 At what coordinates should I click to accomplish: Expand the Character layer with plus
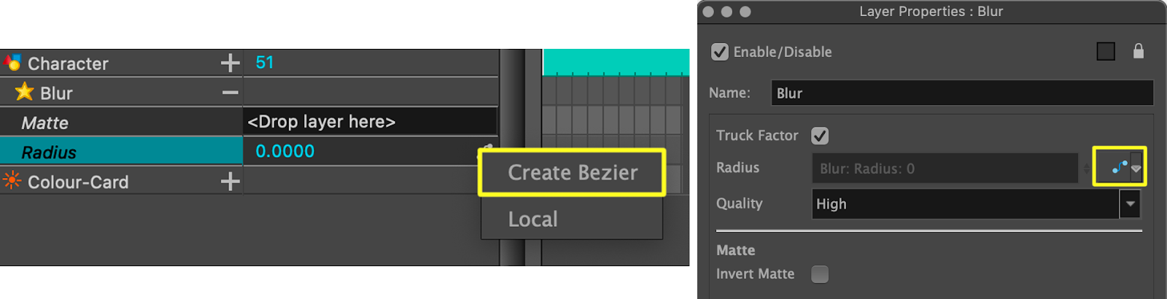pos(230,63)
